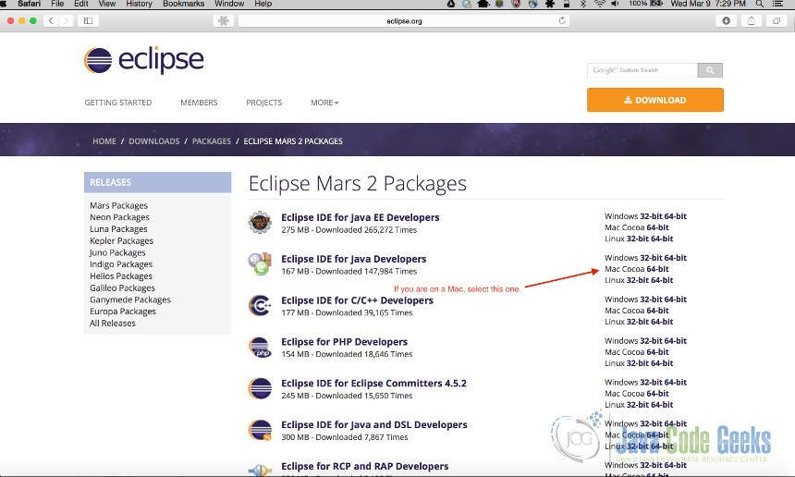This screenshot has height=477, width=795.
Task: Go forward with Safari forward arrow
Action: click(66, 20)
